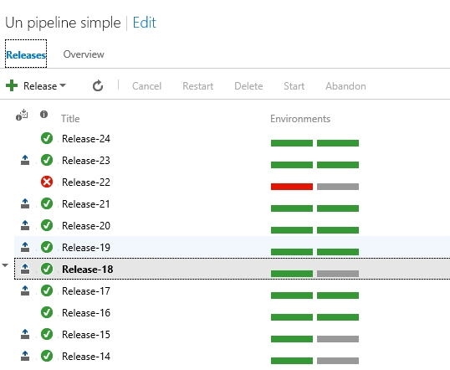The image size is (450, 370).
Task: Click the deployed build icon beside Release-23
Action: (x=25, y=160)
